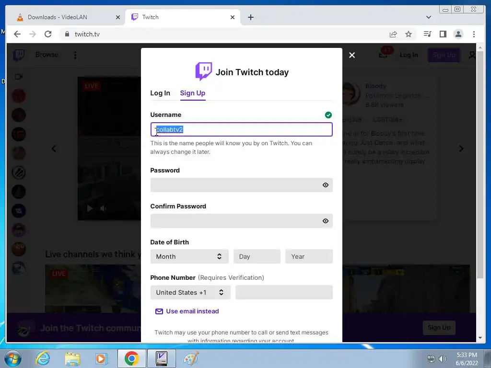
Task: Open the tab search chevron dropdown
Action: pyautogui.click(x=429, y=17)
